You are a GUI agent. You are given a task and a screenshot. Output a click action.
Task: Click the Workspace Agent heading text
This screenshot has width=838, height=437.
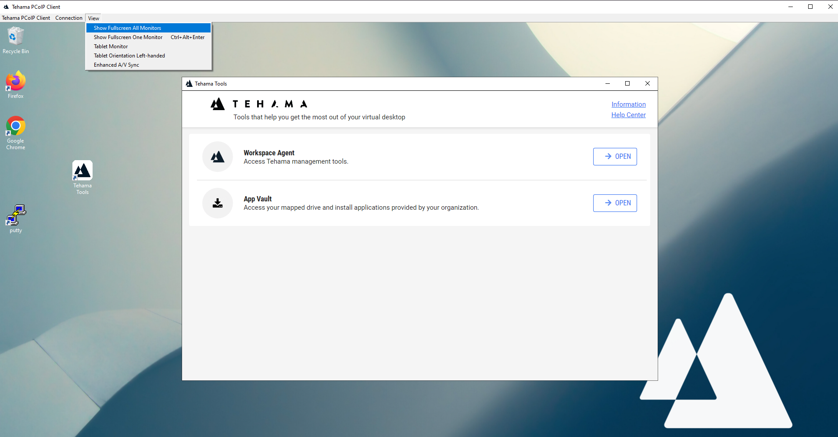click(x=269, y=153)
